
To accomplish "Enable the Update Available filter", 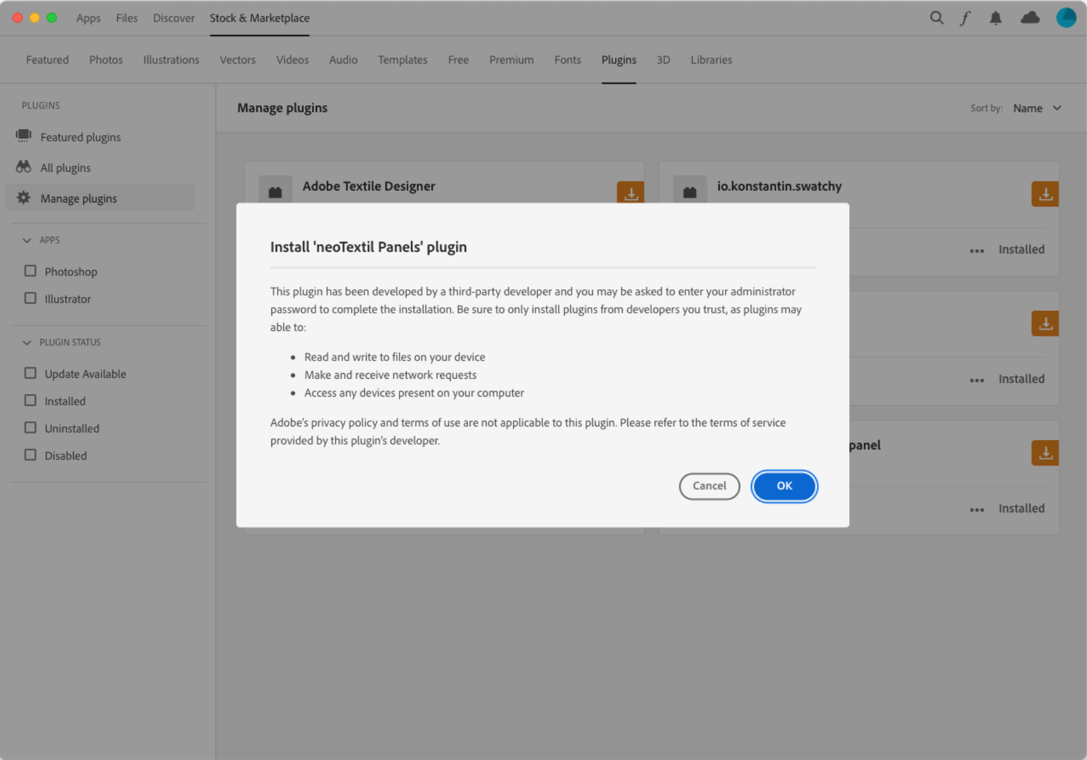I will point(30,373).
